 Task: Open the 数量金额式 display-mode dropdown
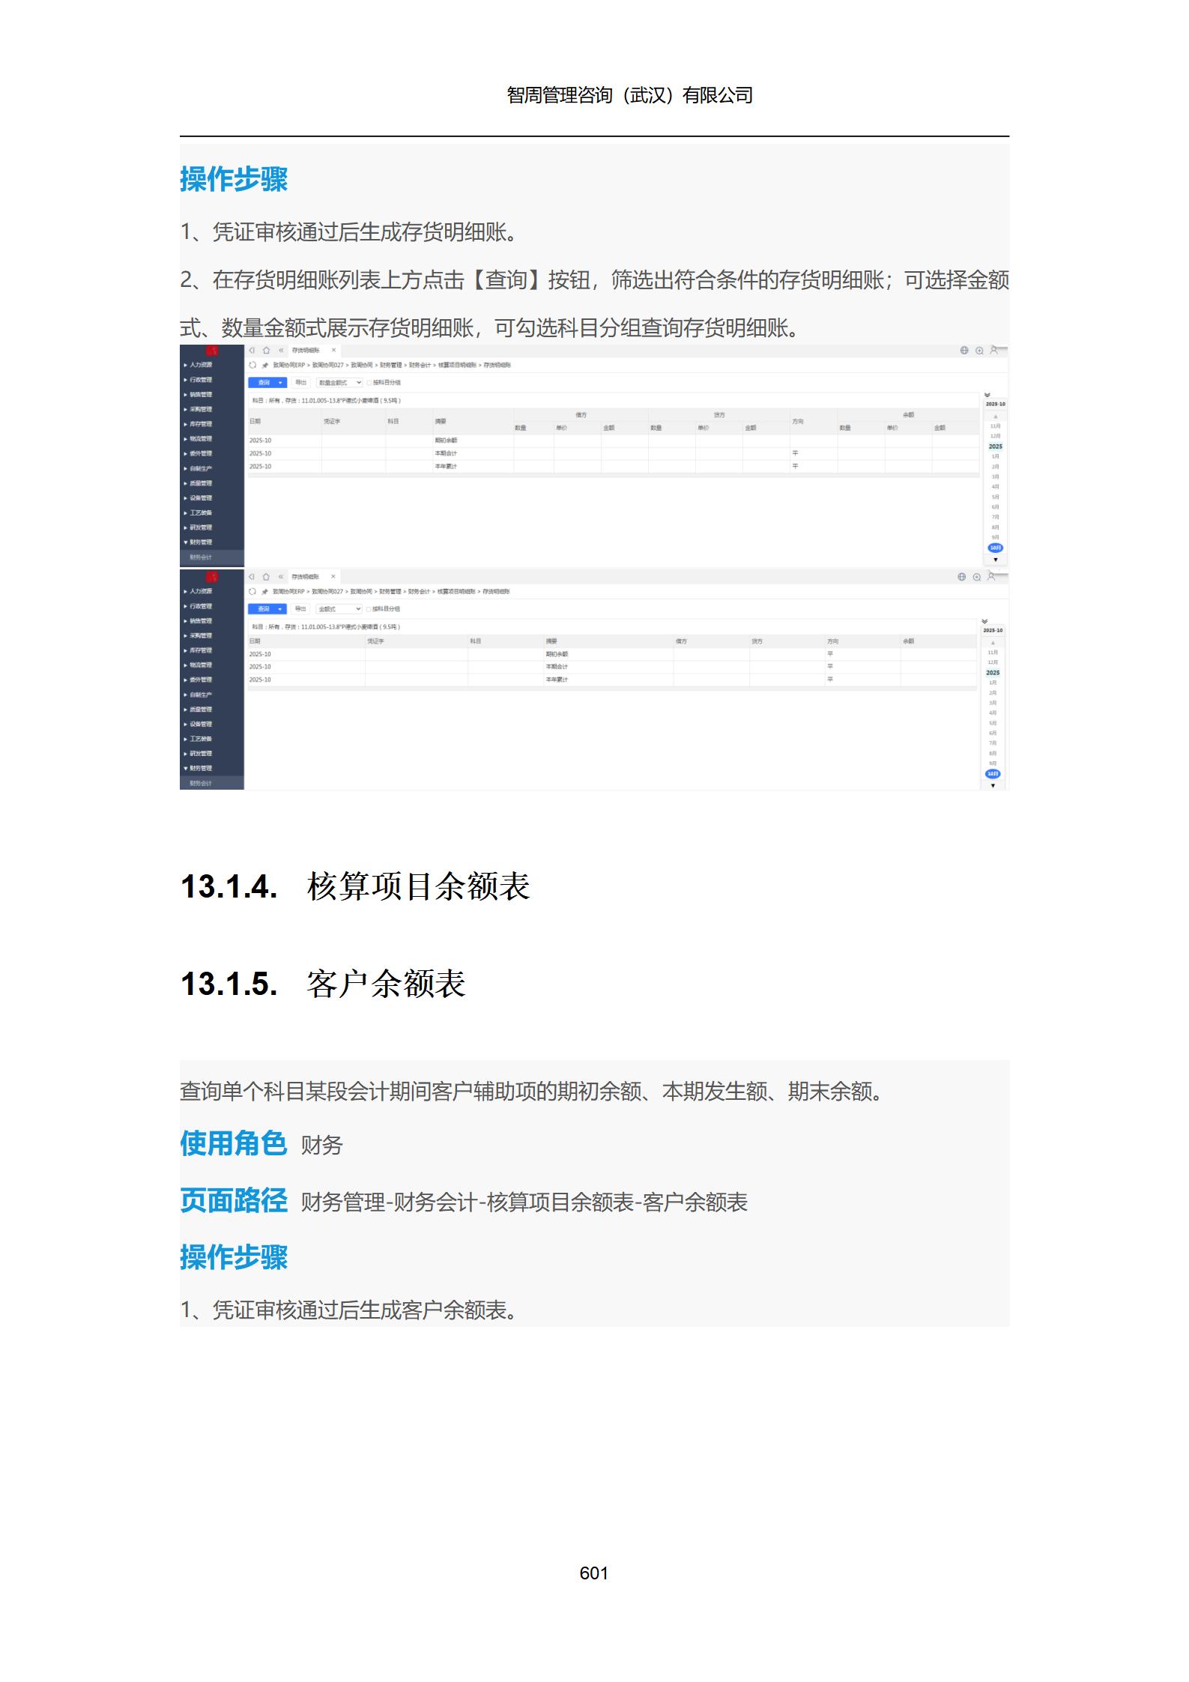tap(339, 383)
